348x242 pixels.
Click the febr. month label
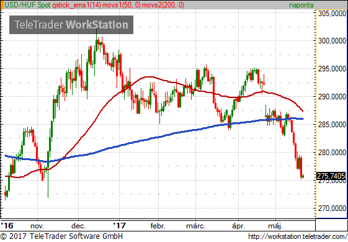tap(158, 226)
